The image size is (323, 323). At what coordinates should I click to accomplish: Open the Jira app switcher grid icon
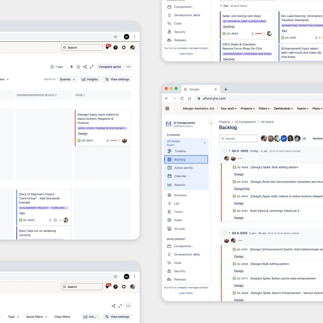click(167, 109)
